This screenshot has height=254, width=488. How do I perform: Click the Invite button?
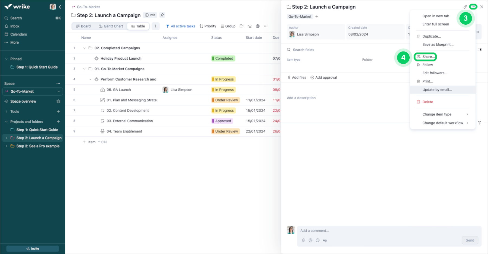click(33, 248)
